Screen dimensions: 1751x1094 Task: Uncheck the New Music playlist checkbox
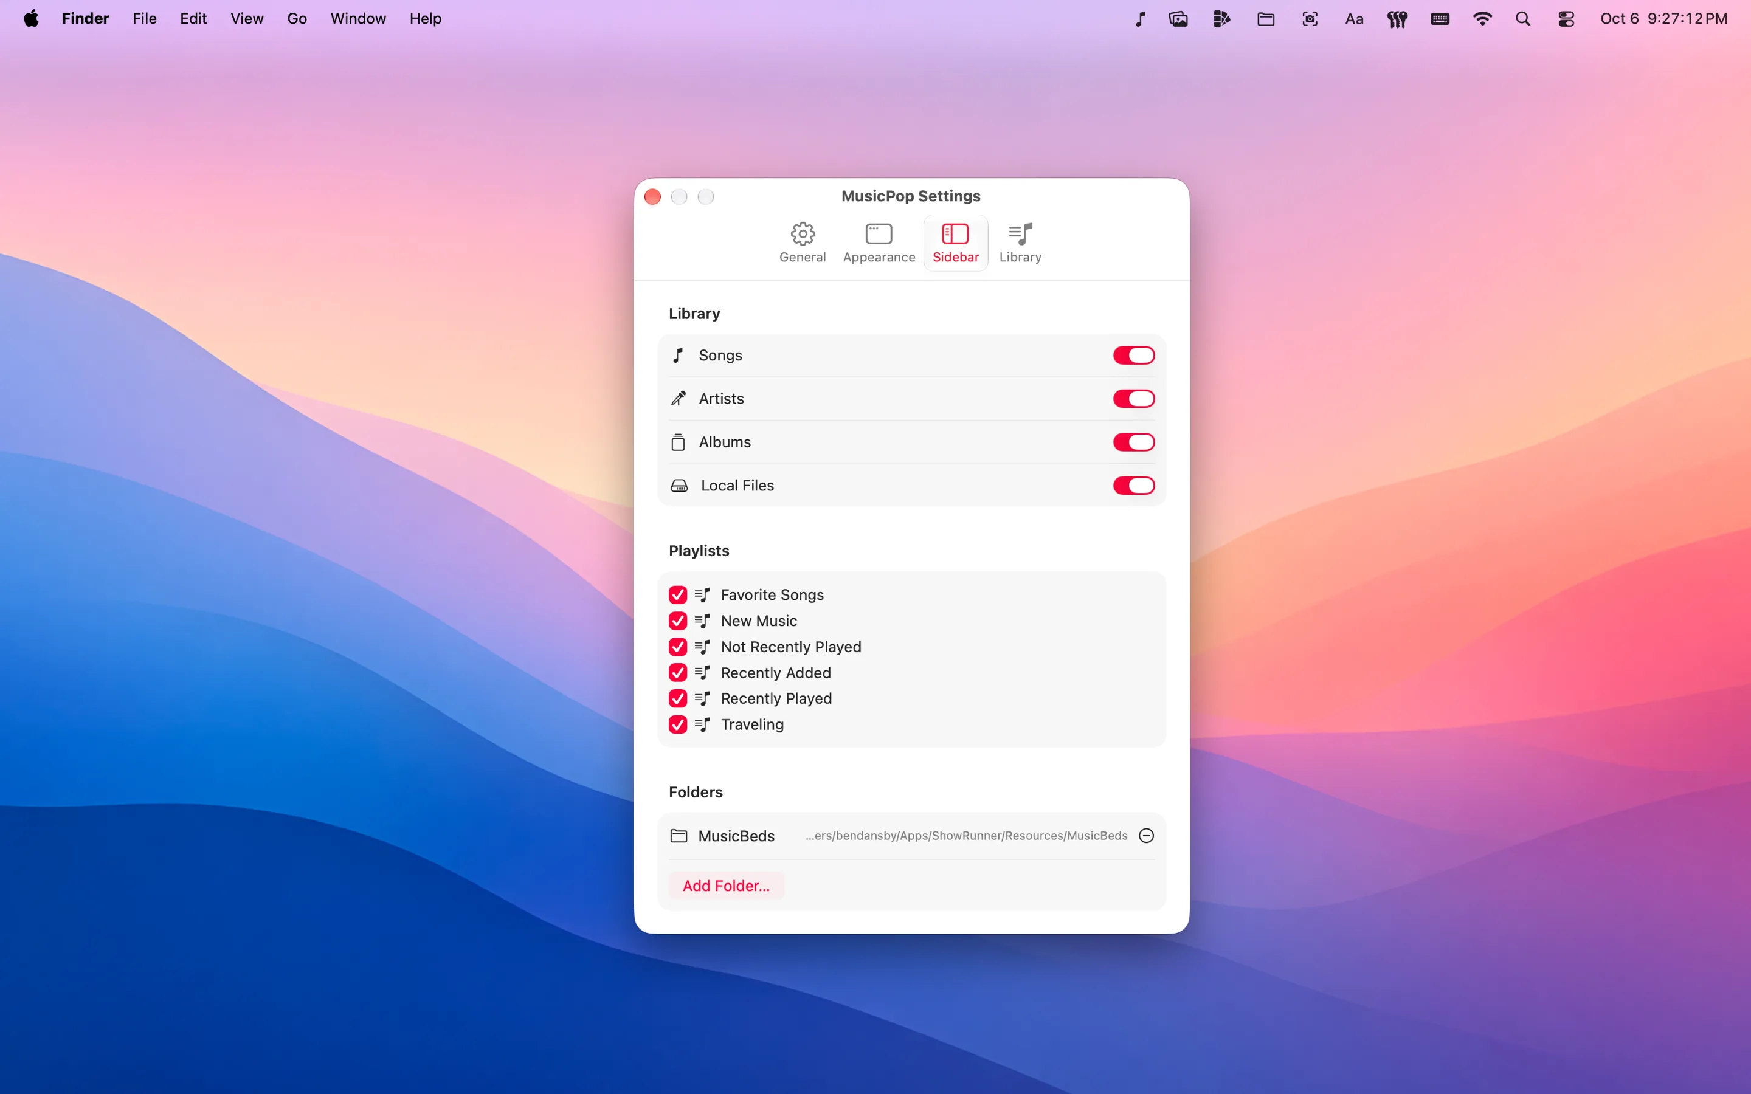pos(678,621)
